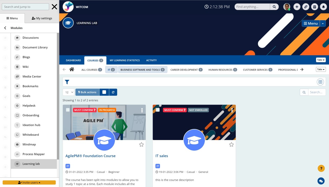
Task: Open the blue Menu dropdown arrow
Action: (323, 23)
